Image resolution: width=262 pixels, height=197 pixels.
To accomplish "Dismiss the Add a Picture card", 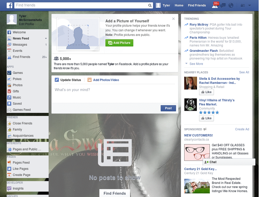I will click(173, 19).
